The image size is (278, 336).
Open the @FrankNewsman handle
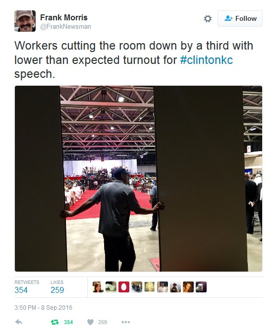click(65, 27)
